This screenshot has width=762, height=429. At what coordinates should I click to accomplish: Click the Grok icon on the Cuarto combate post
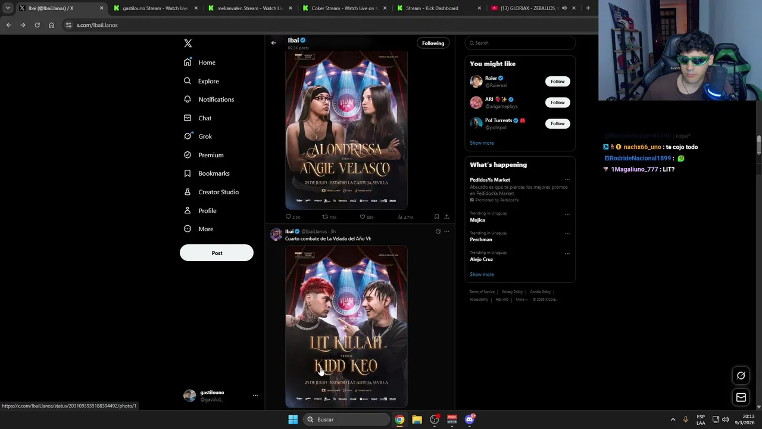click(x=438, y=231)
